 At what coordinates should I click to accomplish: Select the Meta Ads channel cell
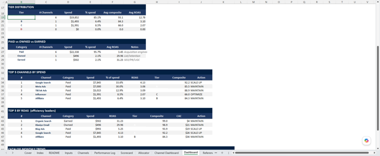46,87
